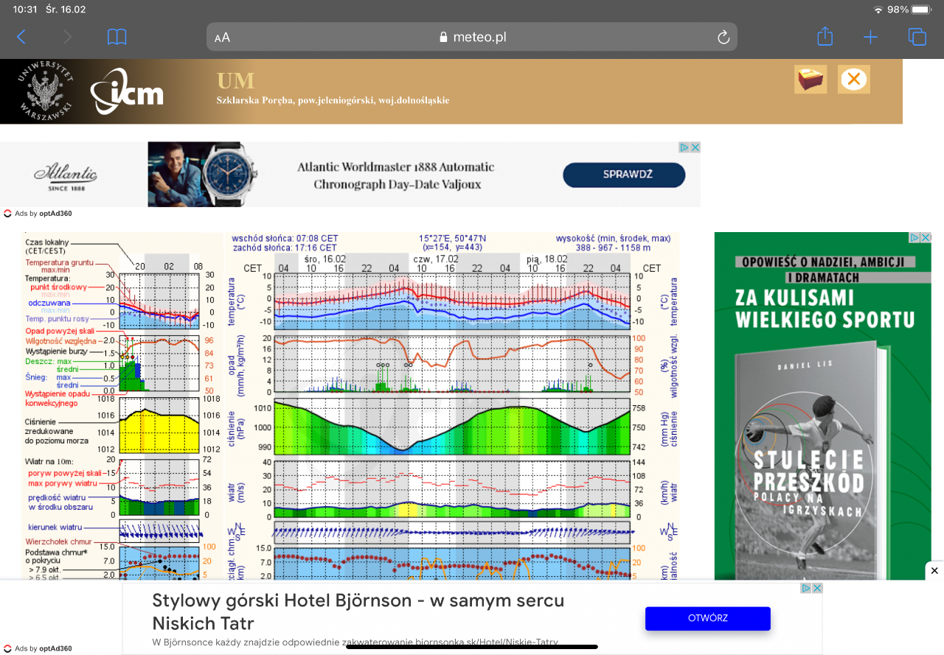Click the czw, 17.02 date label
Image resolution: width=944 pixels, height=655 pixels.
pos(435,259)
